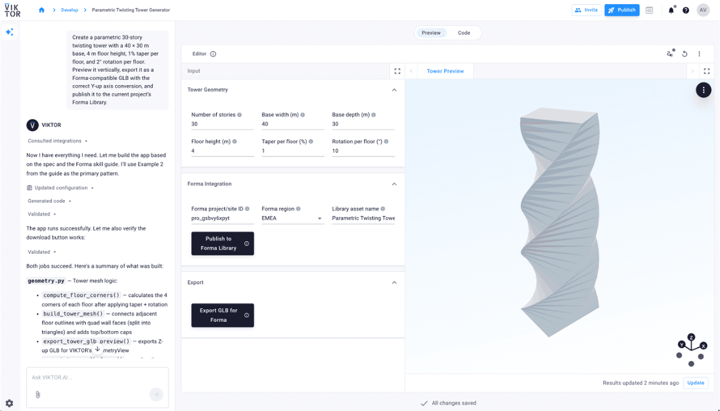This screenshot has height=411, width=720.
Task: Click the blue Publish button in header
Action: click(x=622, y=10)
